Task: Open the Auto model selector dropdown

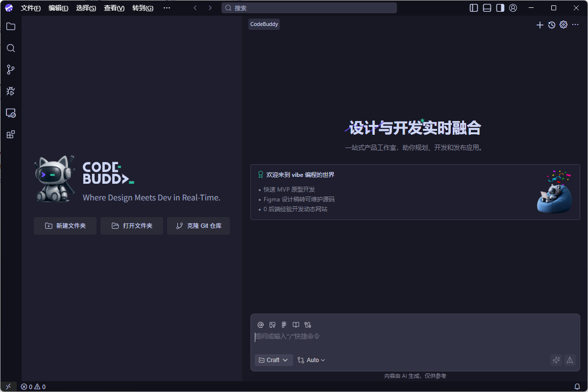Action: click(x=311, y=360)
